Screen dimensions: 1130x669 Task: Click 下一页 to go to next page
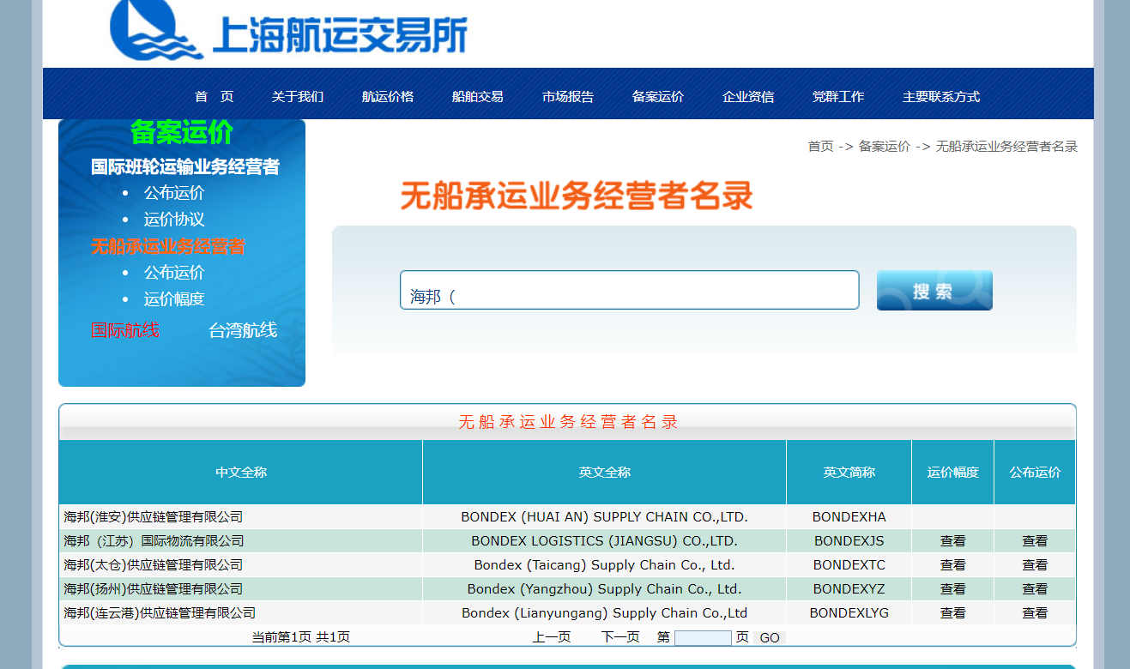point(619,637)
